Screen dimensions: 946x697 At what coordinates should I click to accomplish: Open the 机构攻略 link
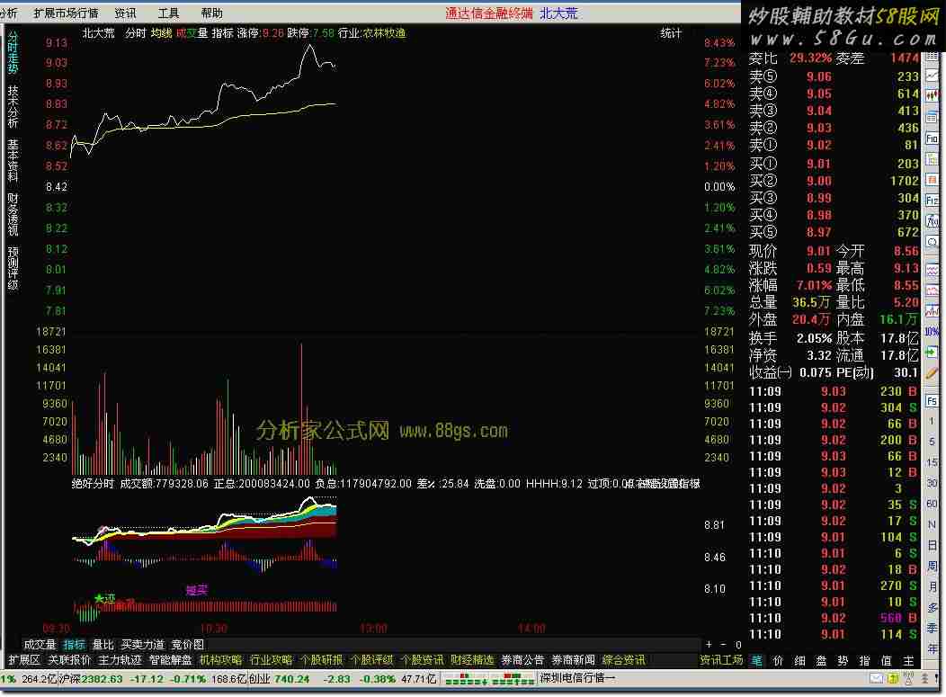[x=221, y=660]
